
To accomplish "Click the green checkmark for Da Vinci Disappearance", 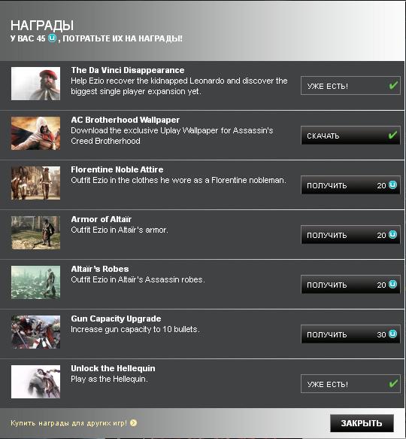I will pos(393,85).
